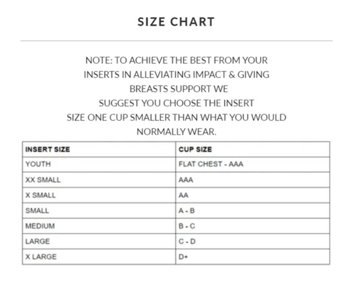
Task: Click the SIZE CHART heading
Action: 176,22
